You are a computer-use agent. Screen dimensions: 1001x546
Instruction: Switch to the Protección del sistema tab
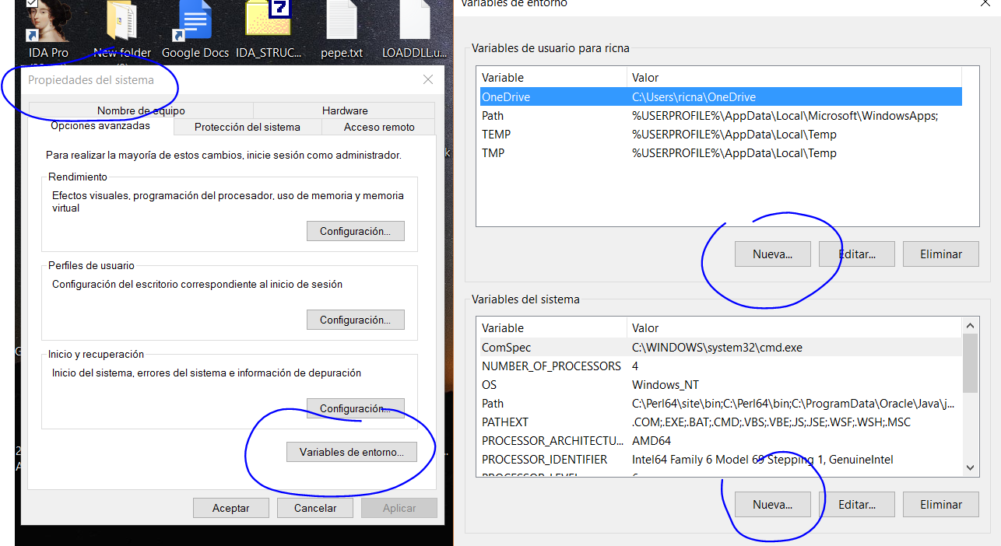click(247, 127)
